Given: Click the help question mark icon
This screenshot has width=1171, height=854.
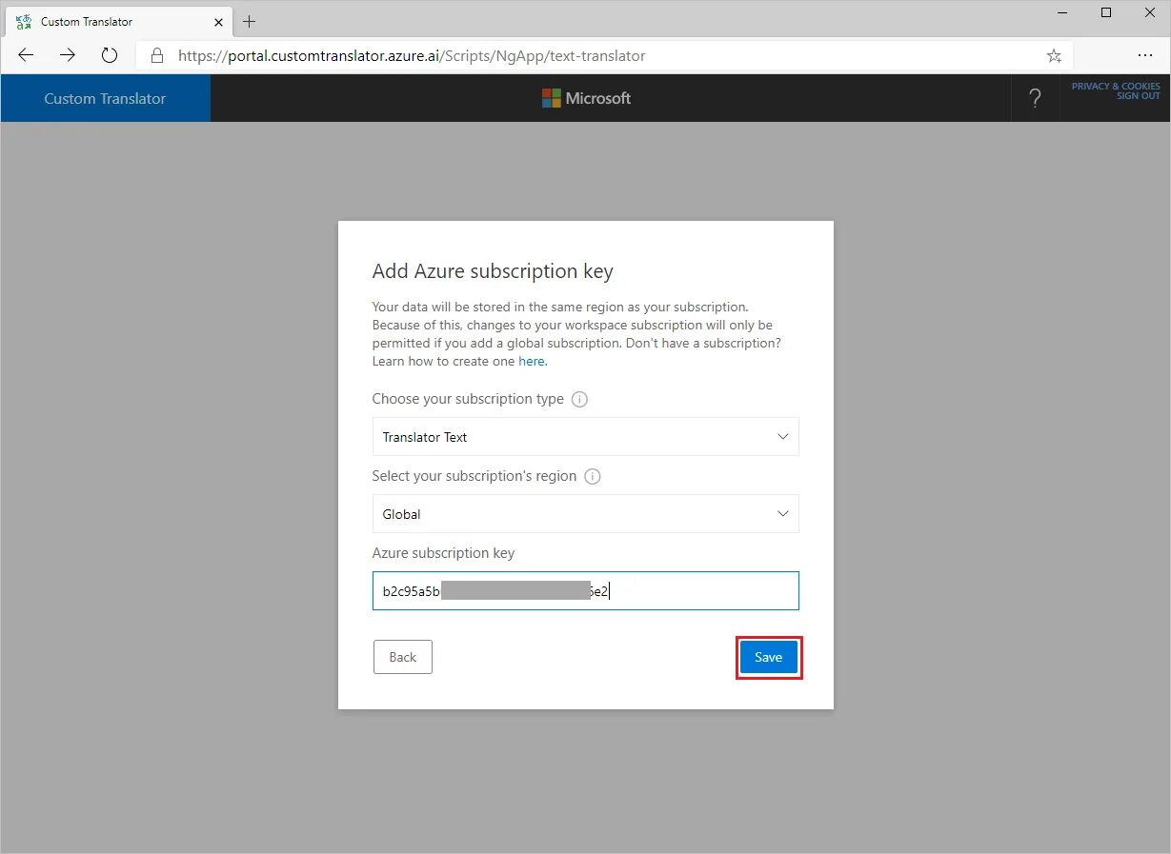Looking at the screenshot, I should [1036, 98].
